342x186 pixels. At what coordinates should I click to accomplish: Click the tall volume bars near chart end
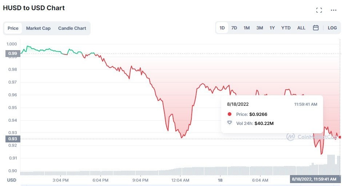click(331, 165)
